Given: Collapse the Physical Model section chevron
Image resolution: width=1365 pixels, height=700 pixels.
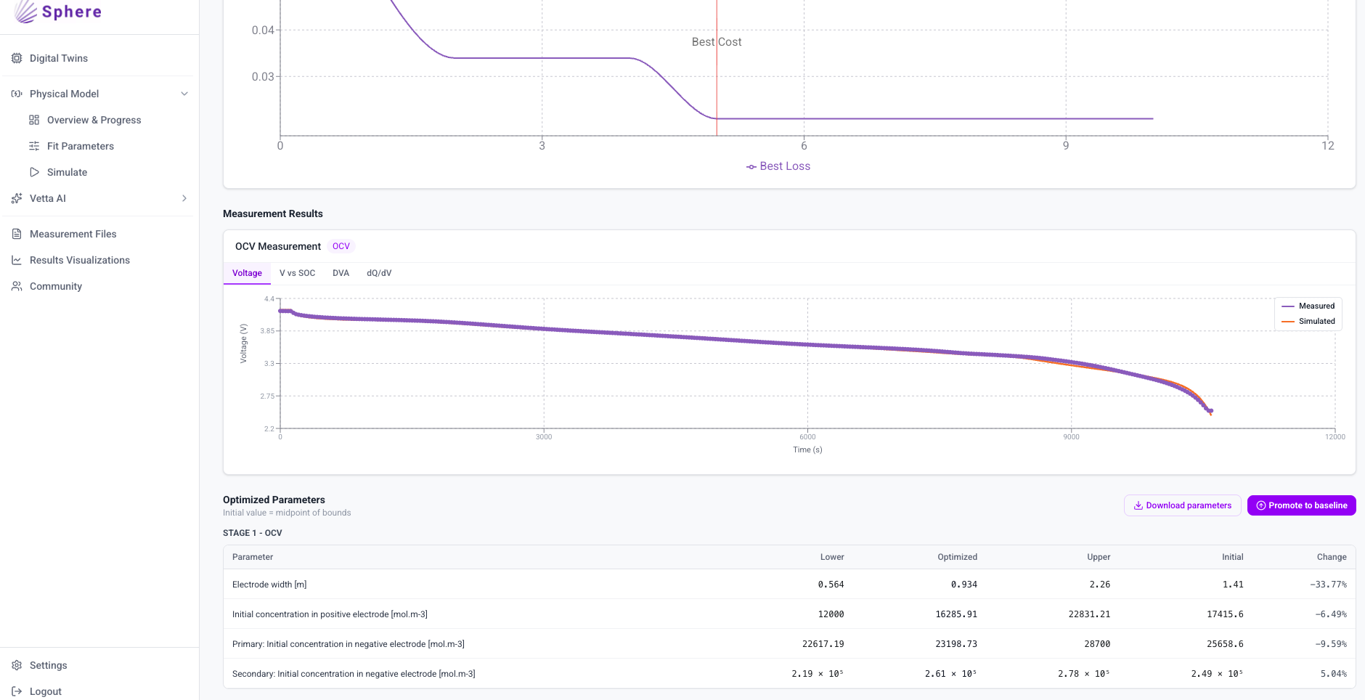Looking at the screenshot, I should point(184,94).
